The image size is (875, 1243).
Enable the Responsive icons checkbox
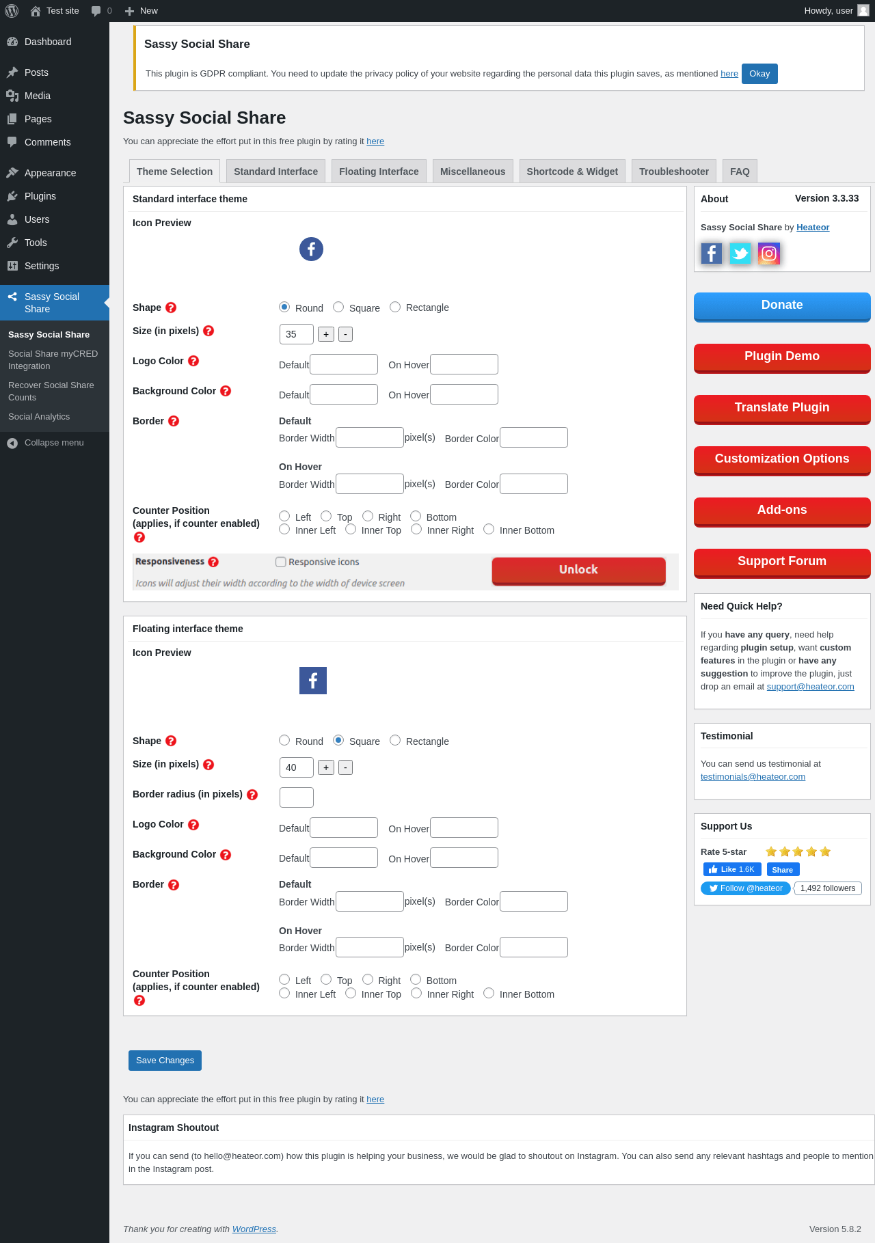(x=280, y=562)
